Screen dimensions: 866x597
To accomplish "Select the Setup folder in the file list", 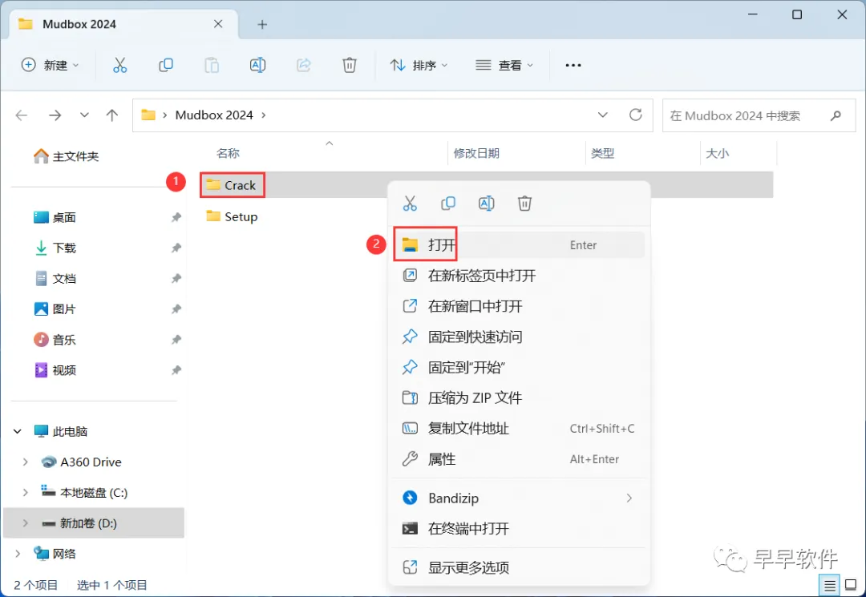I will click(232, 216).
